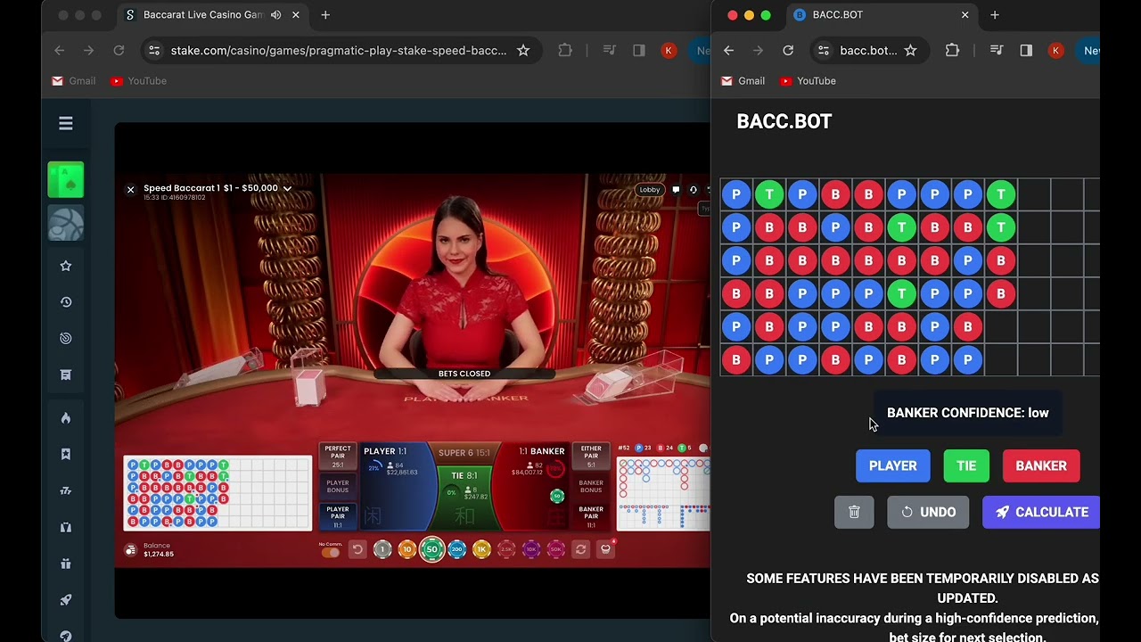The width and height of the screenshot is (1141, 642).
Task: Open the gift box icon in sidebar
Action: pyautogui.click(x=66, y=564)
